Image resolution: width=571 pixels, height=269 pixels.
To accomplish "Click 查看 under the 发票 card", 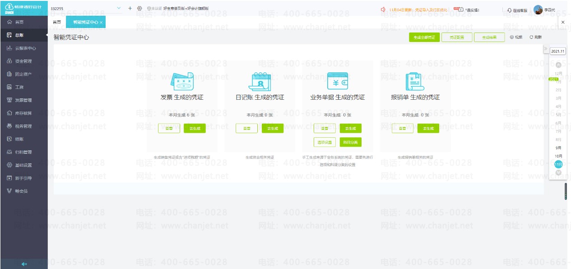I will pyautogui.click(x=169, y=129).
